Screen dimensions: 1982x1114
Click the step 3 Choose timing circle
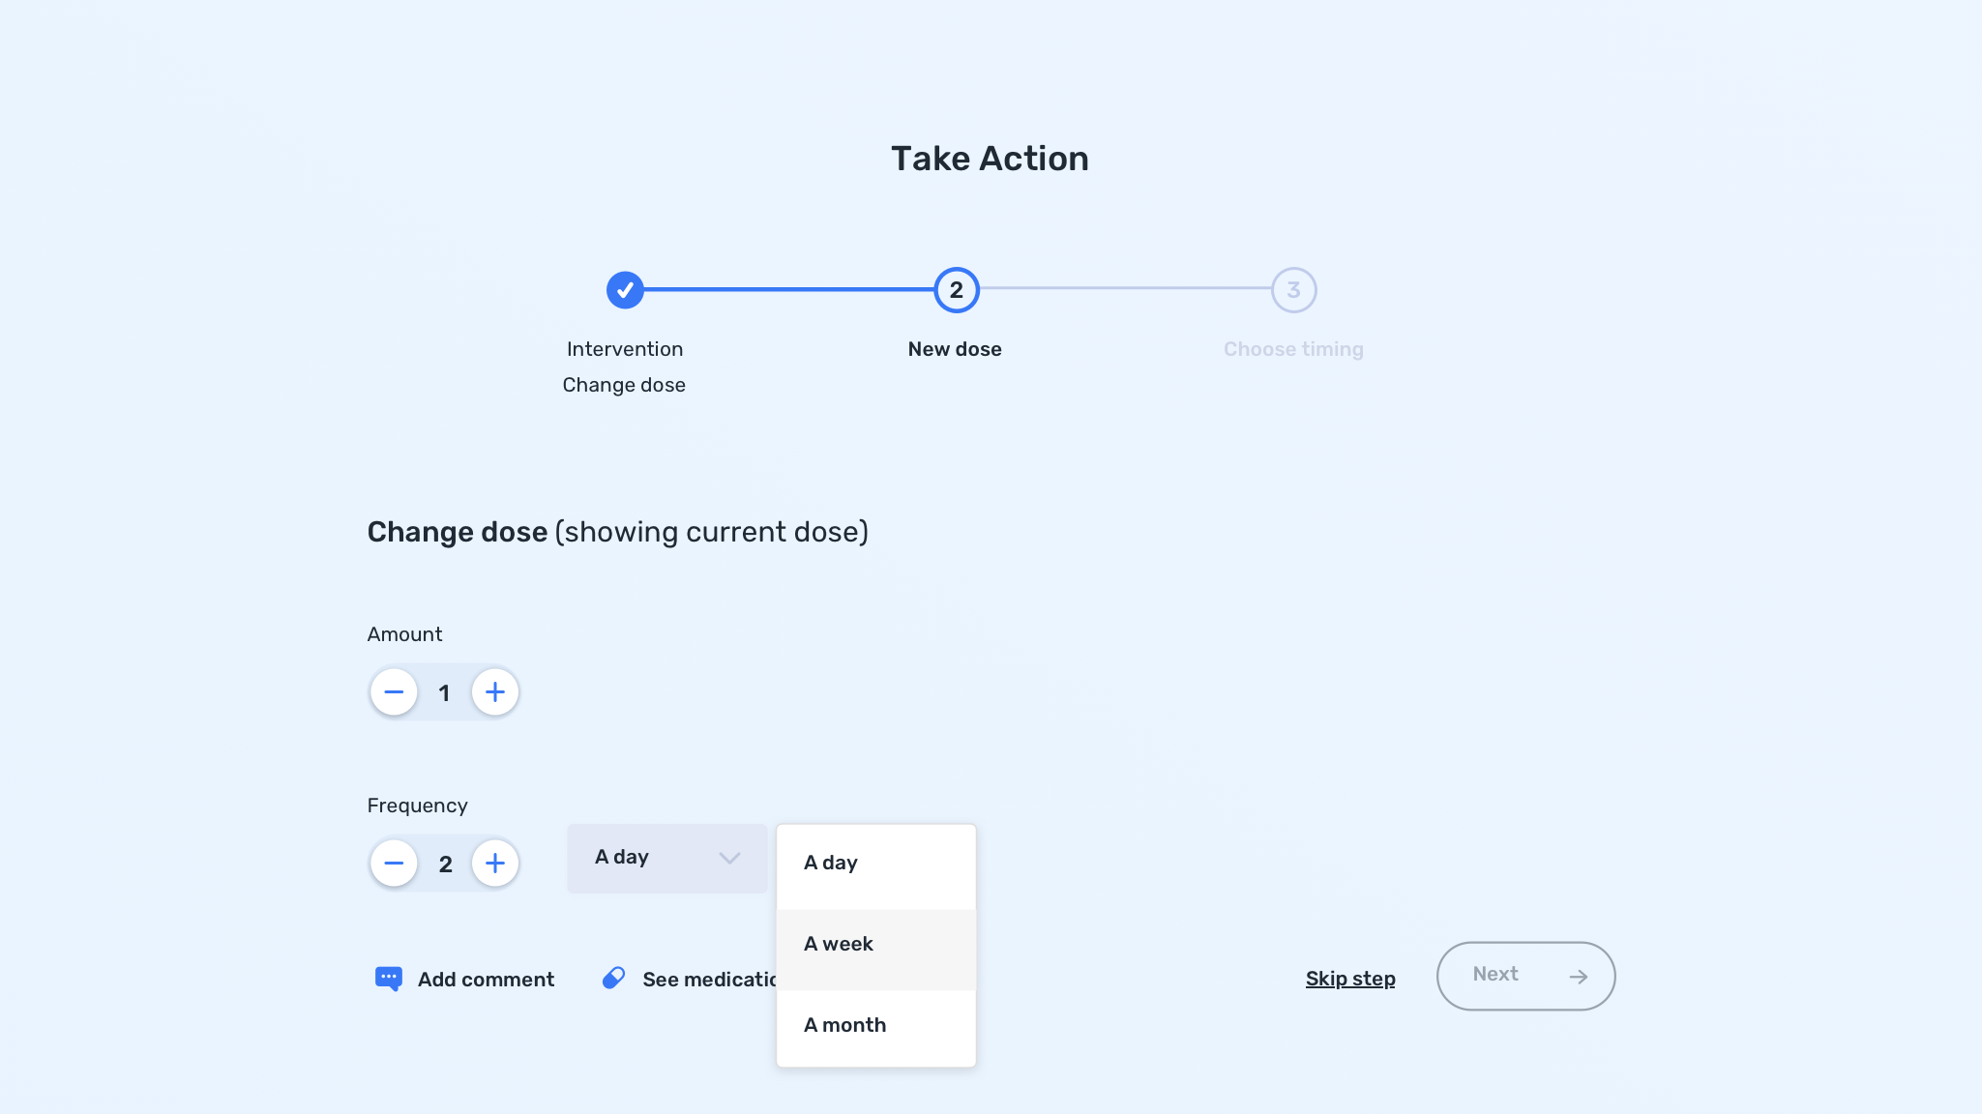pyautogui.click(x=1293, y=290)
